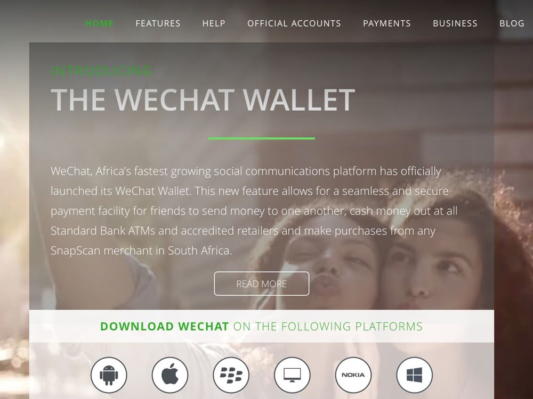This screenshot has height=399, width=533.
Task: Navigate to Official Accounts
Action: tap(294, 23)
